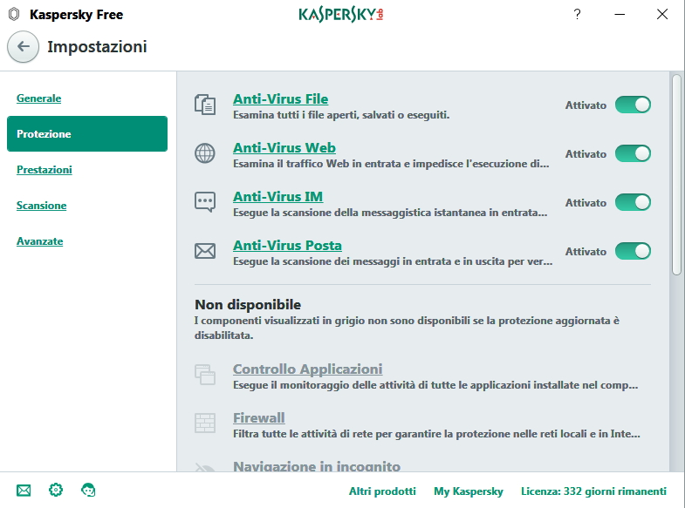
Task: Click the Impostazioni page title
Action: (97, 47)
